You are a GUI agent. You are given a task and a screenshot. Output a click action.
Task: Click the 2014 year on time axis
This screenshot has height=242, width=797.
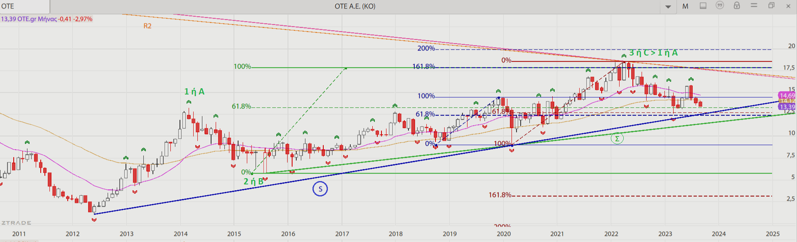point(181,234)
